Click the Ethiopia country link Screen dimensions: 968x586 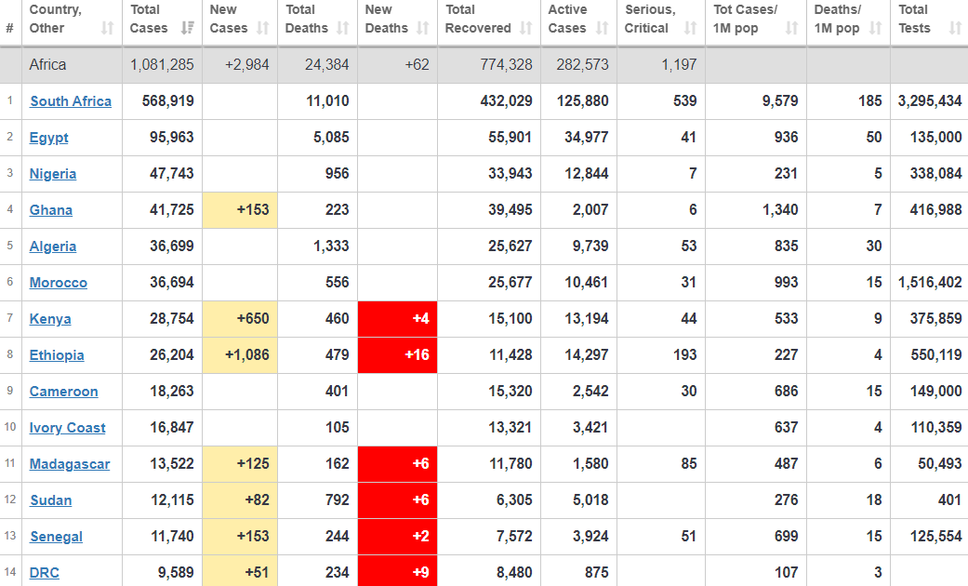tap(57, 355)
